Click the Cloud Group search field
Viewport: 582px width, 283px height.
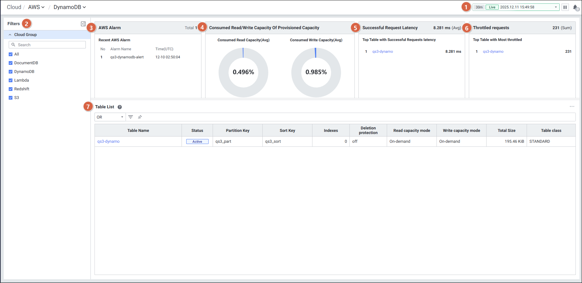coord(50,45)
